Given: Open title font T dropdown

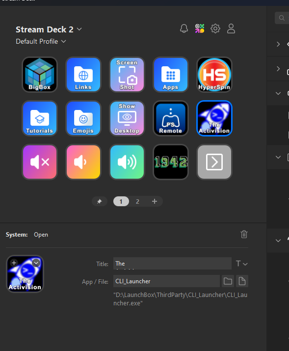Looking at the screenshot, I should pyautogui.click(x=241, y=264).
